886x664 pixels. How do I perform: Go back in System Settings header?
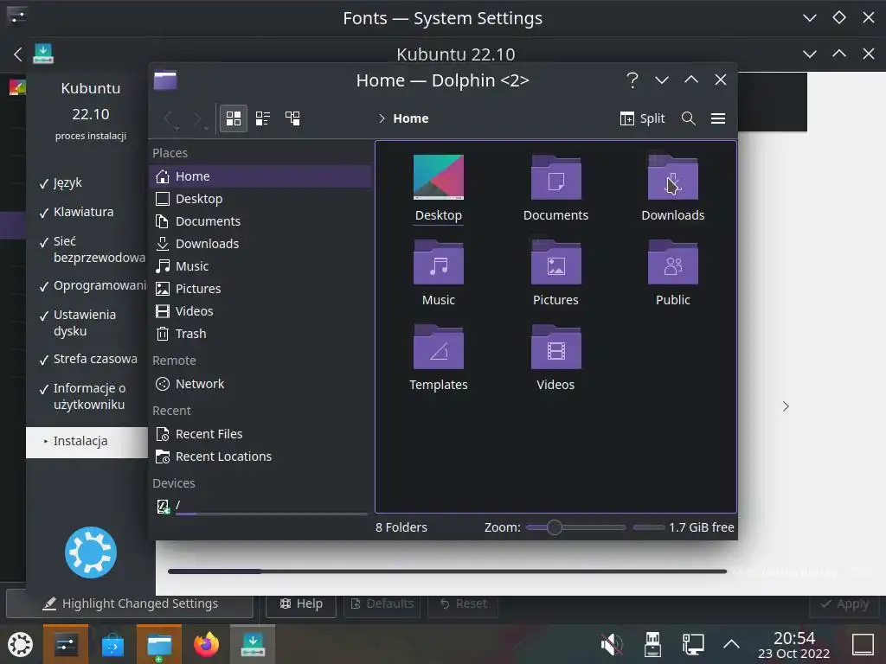[17, 54]
